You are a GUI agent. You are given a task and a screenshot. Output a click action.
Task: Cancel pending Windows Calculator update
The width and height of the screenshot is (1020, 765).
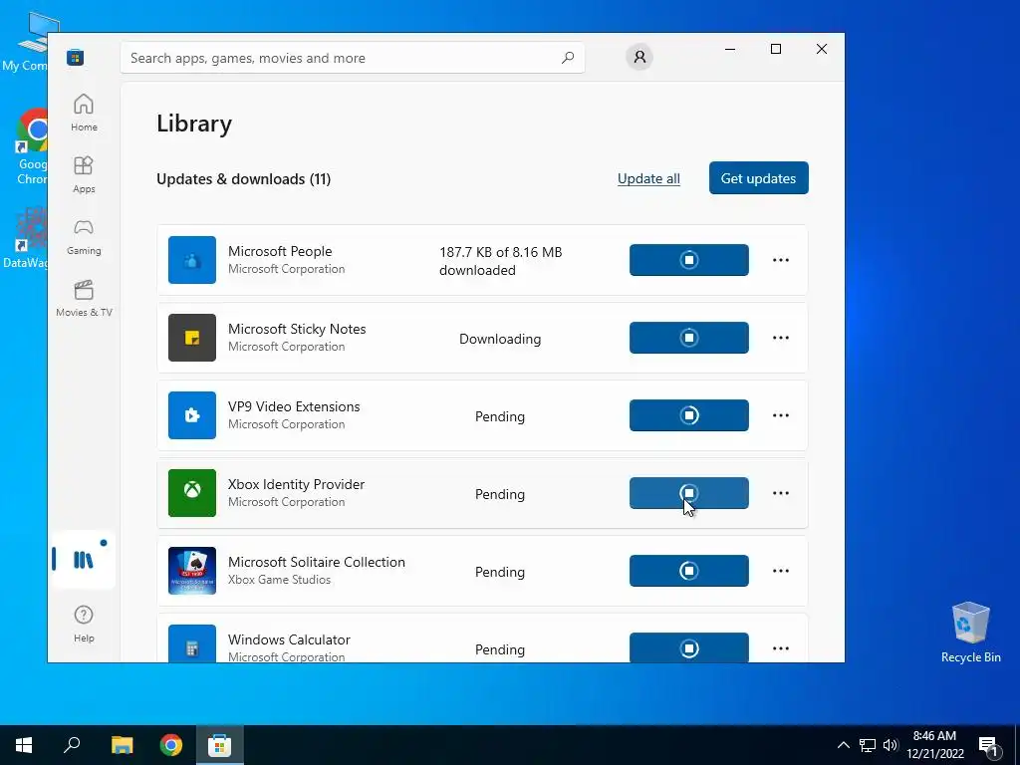[x=689, y=647]
